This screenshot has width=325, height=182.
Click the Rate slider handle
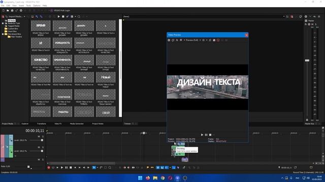pyautogui.click(x=28, y=167)
